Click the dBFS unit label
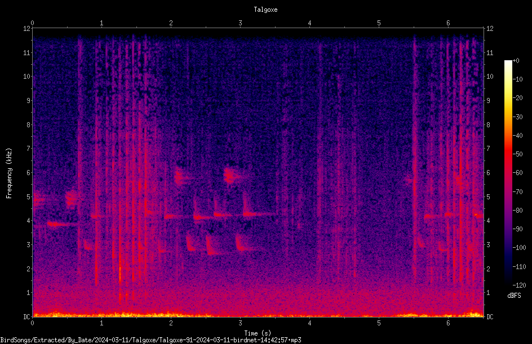The height and width of the screenshot is (344, 532). pyautogui.click(x=514, y=296)
